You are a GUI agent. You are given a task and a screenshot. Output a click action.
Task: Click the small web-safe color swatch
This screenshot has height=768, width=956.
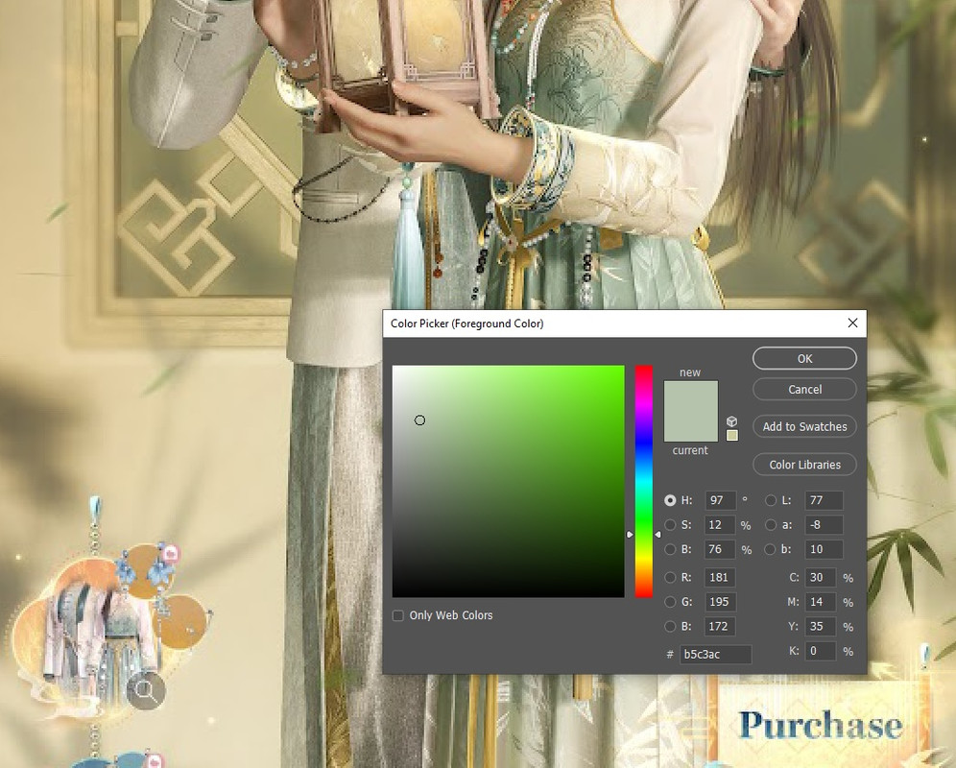tap(732, 435)
